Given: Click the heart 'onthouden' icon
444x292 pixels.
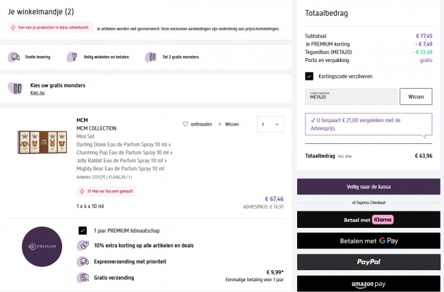Looking at the screenshot, I should 185,124.
